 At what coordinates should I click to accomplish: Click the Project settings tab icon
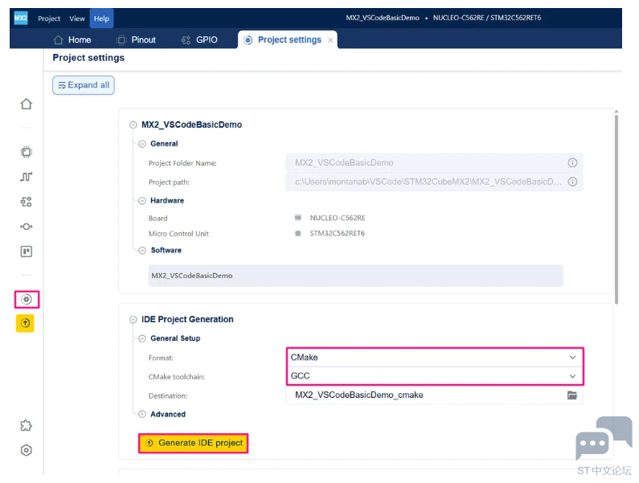point(248,40)
